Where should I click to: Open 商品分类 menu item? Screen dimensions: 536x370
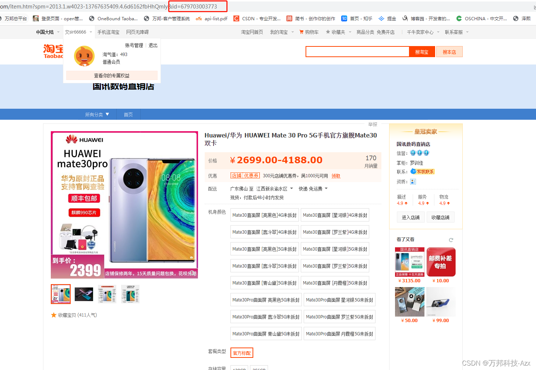pyautogui.click(x=365, y=32)
